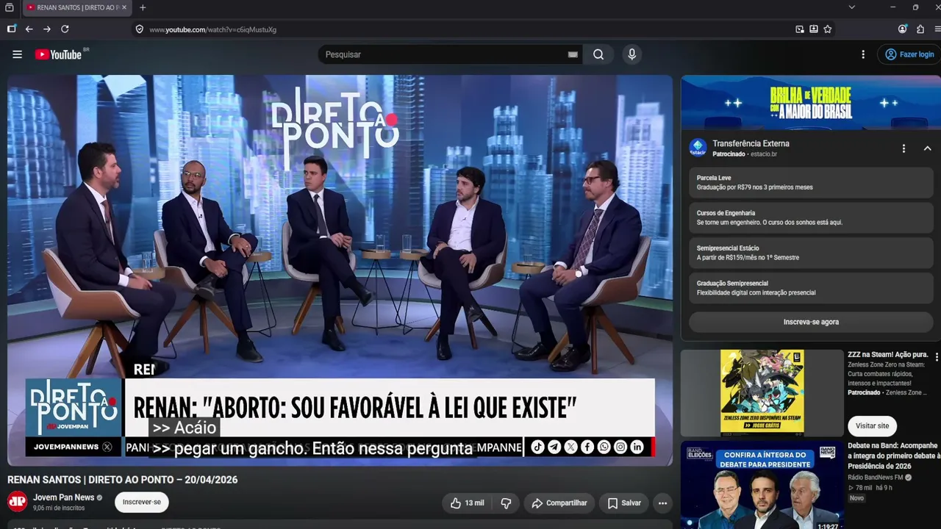Click the address bar URL
941x529 pixels.
coord(213,29)
